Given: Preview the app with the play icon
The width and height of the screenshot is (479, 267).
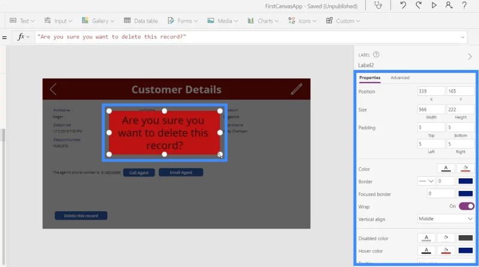Looking at the screenshot, I should point(433,5).
